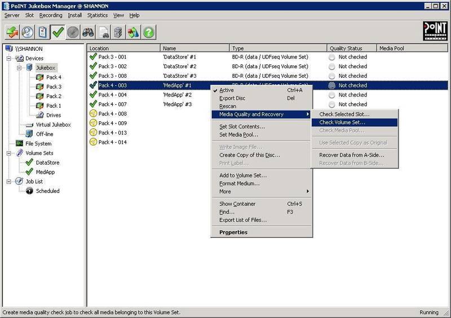
Task: Click the Jukebox device icon in tree
Action: [29, 68]
